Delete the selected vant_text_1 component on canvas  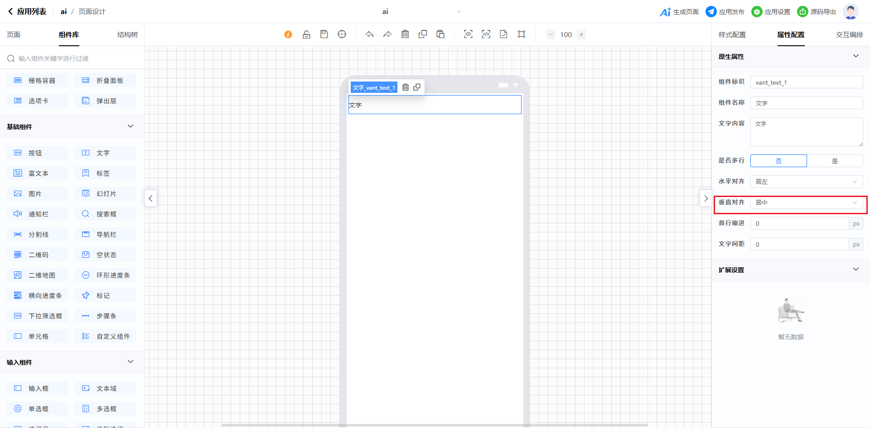pos(406,87)
